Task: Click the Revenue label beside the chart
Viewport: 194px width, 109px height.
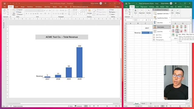Action: 39,76
